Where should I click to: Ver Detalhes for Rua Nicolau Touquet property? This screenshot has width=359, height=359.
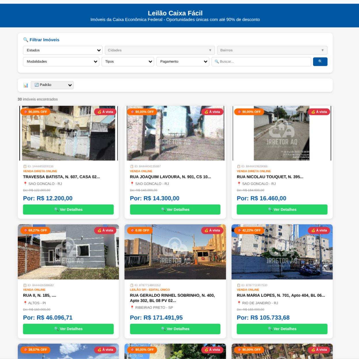(x=282, y=209)
